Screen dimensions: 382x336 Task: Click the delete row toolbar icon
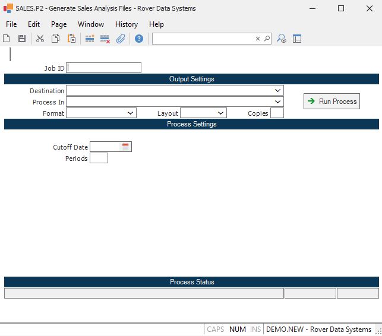105,39
